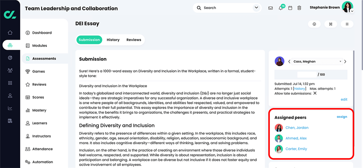Click the Submitted: Jul 14, 1:32 pm text
363x168 pixels.
(295, 84)
